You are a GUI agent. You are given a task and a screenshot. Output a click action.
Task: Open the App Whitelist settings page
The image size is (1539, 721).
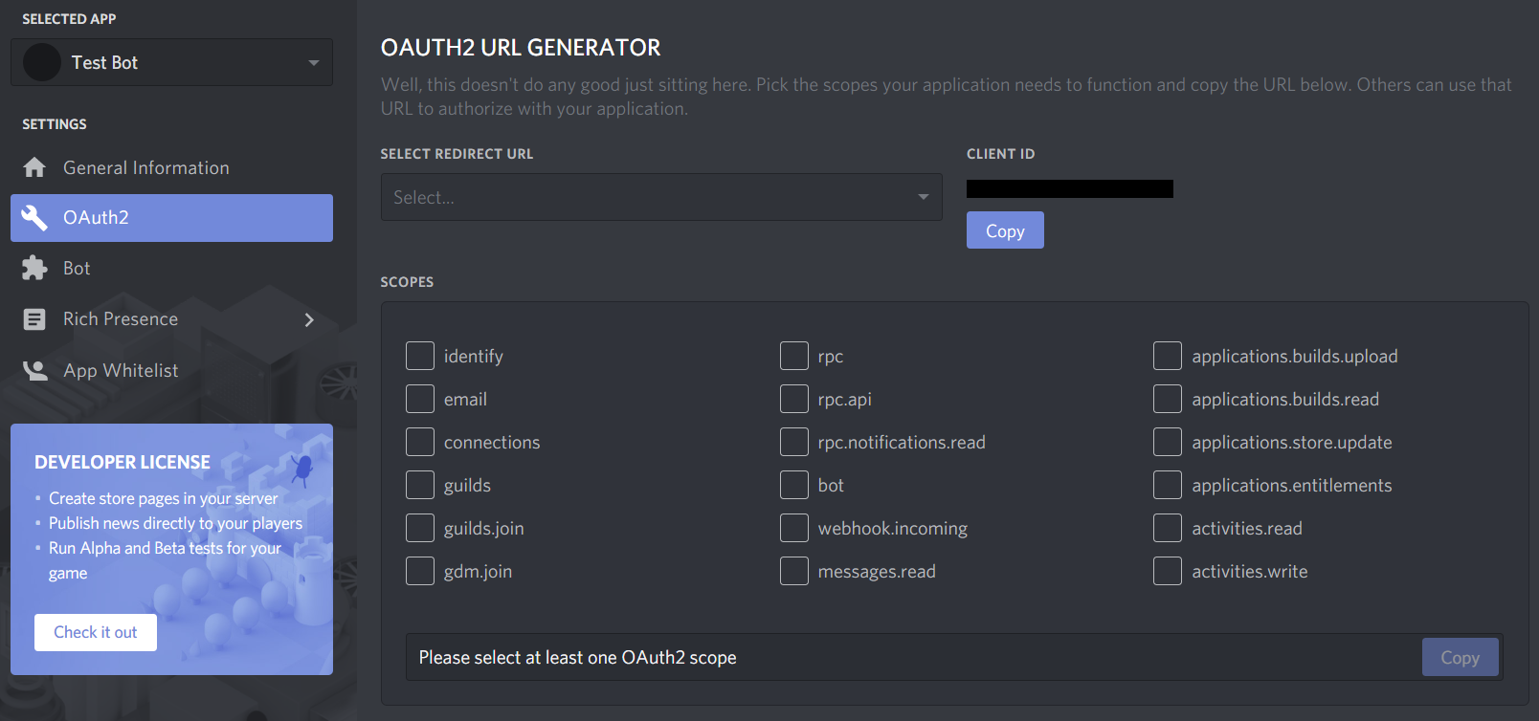121,371
